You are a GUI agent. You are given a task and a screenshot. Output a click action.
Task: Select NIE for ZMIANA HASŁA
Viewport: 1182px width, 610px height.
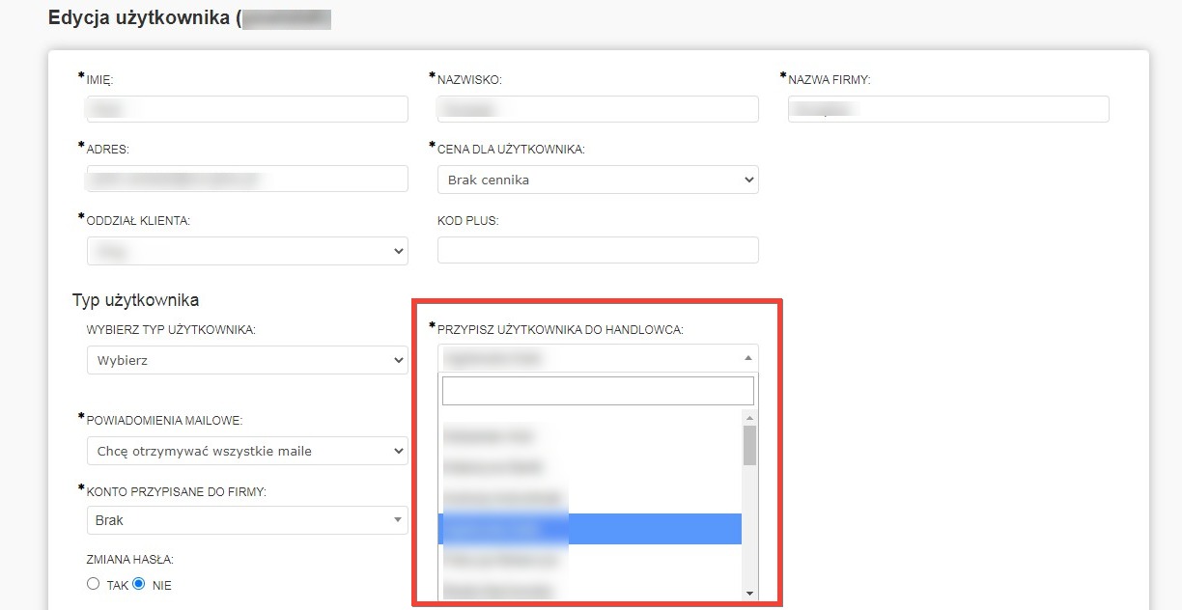pyautogui.click(x=139, y=584)
